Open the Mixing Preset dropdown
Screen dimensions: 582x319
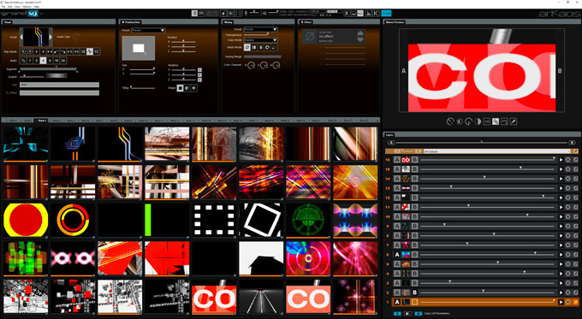coord(260,29)
